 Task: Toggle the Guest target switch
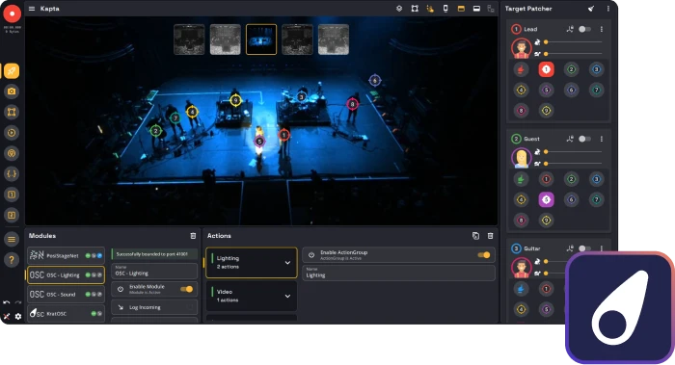[584, 139]
